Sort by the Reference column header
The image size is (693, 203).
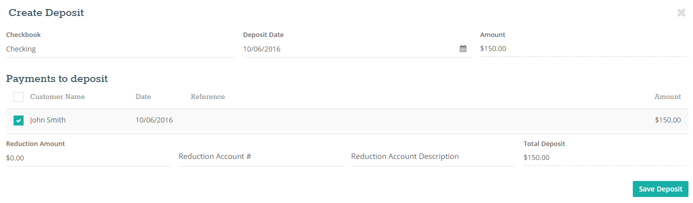tap(208, 96)
